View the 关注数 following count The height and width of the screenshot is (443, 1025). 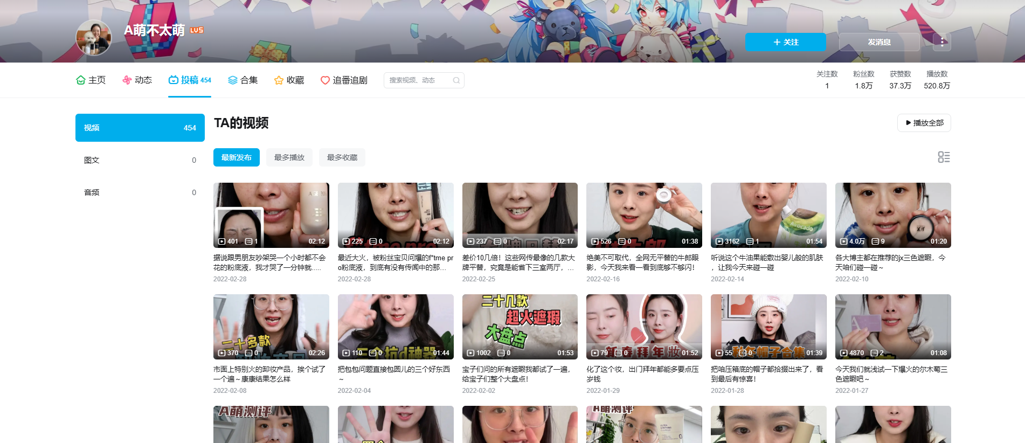click(x=827, y=80)
